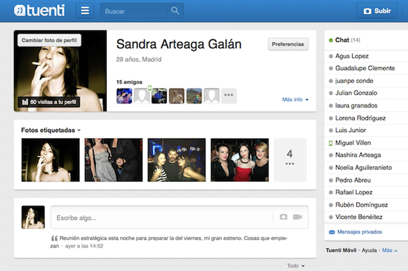408x271 pixels.
Task: Click the private messages envelope icon
Action: [x=332, y=232]
